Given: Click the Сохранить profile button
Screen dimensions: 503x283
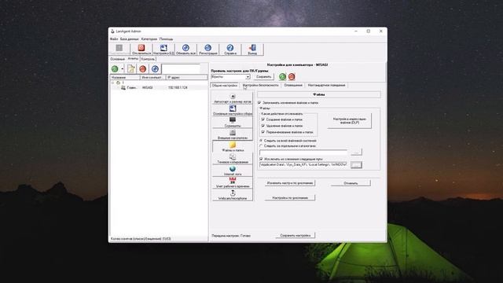Looking at the screenshot, I should [x=264, y=77].
